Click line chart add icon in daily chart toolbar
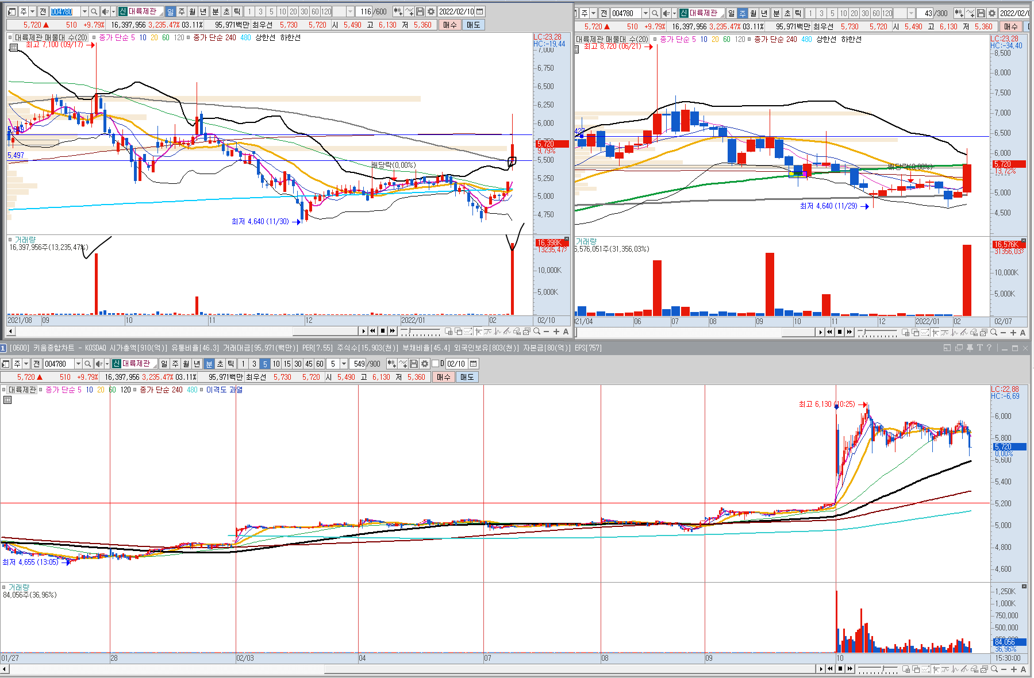 click(x=409, y=11)
